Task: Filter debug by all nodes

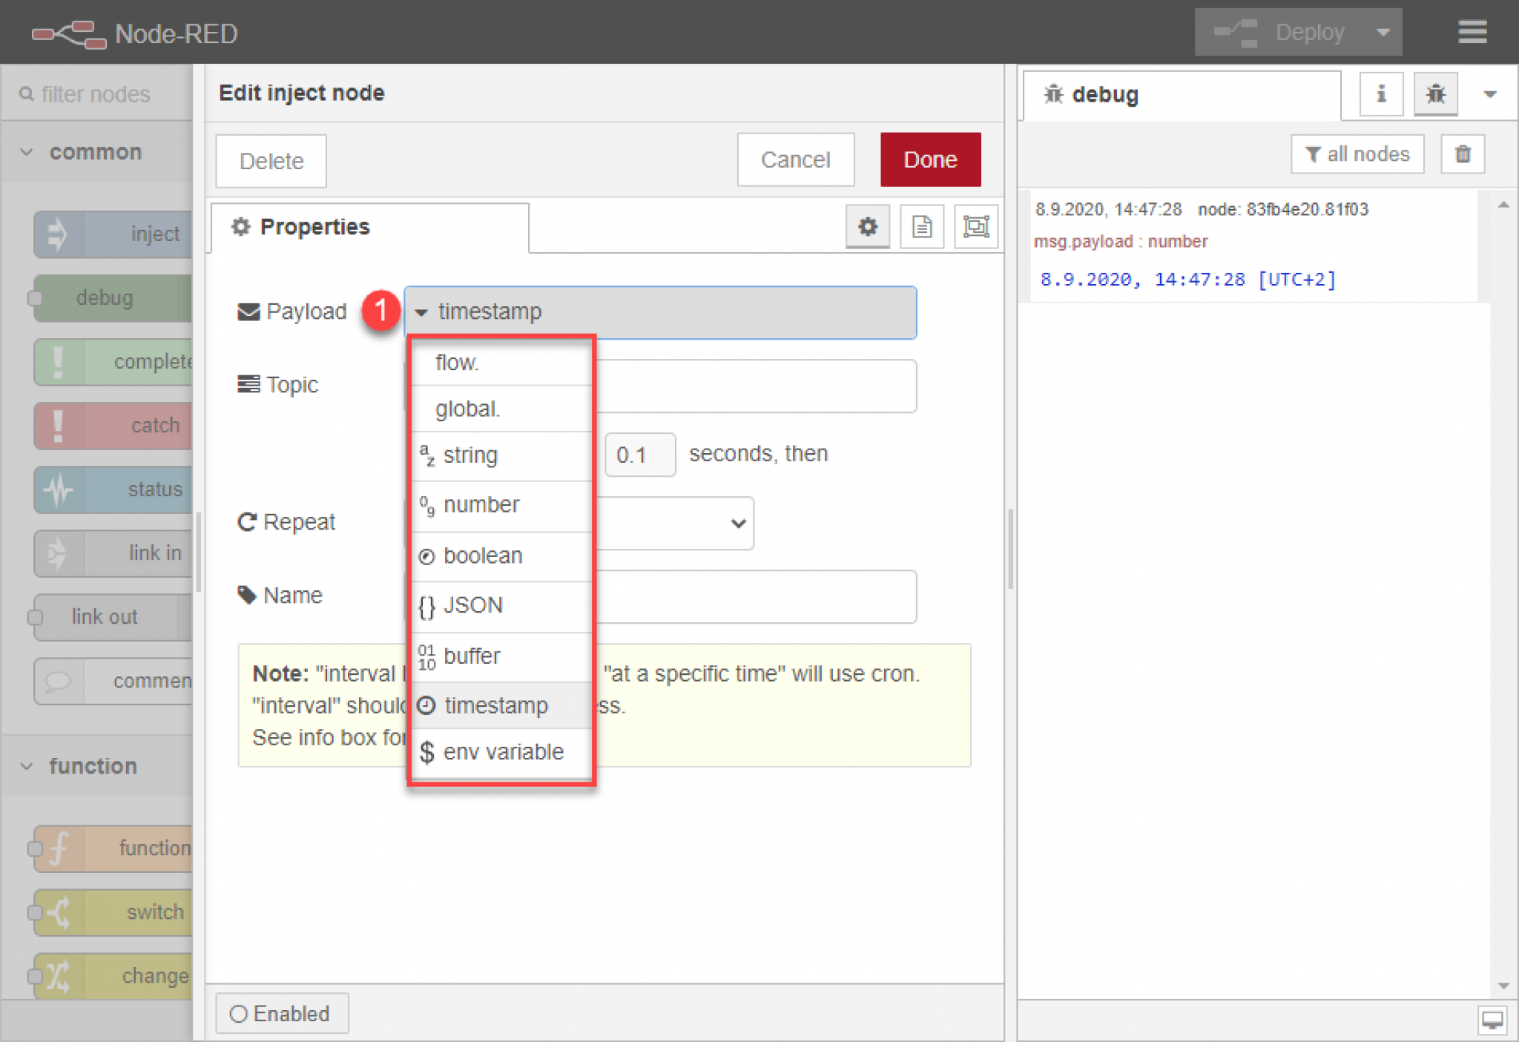Action: coord(1357,154)
